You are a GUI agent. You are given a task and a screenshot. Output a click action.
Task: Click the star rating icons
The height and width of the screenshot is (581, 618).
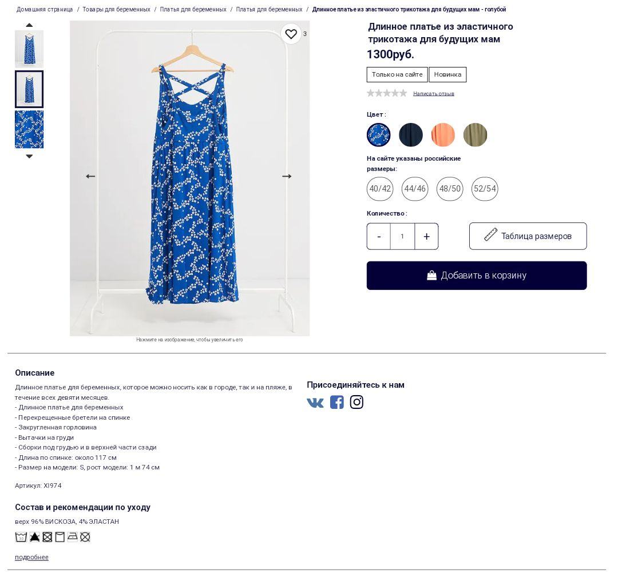387,93
